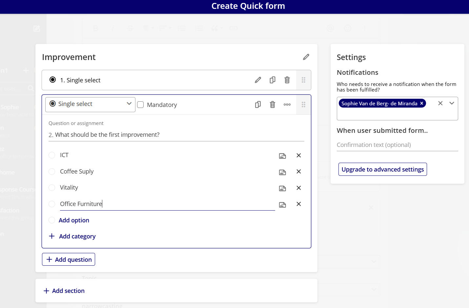Remove the Vitality option

click(x=299, y=188)
